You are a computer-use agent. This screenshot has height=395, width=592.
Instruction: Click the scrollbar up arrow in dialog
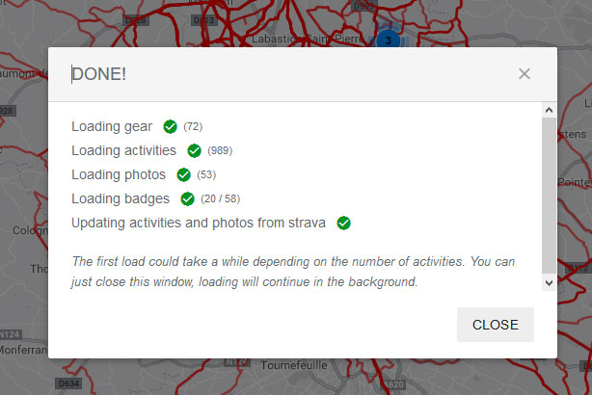tap(549, 110)
